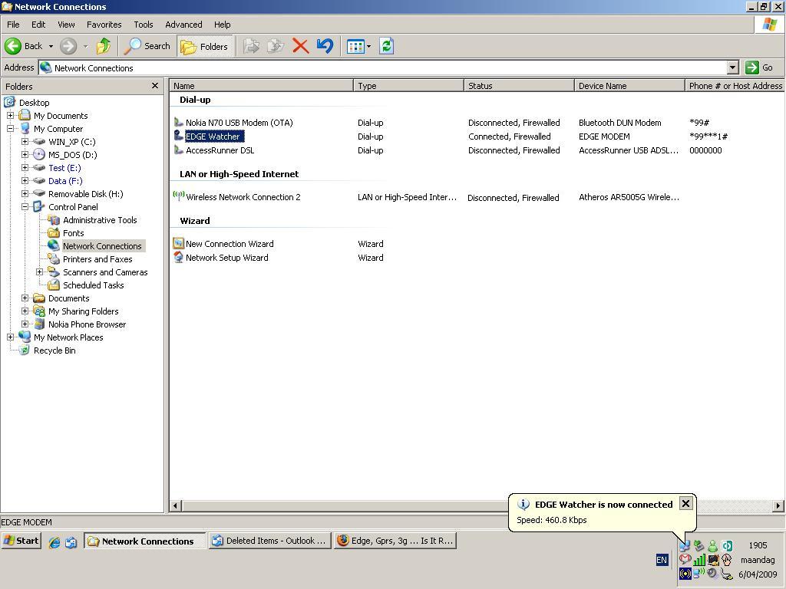Click the green Refresh toolbar icon
Image resolution: width=786 pixels, height=589 pixels.
pyautogui.click(x=386, y=46)
